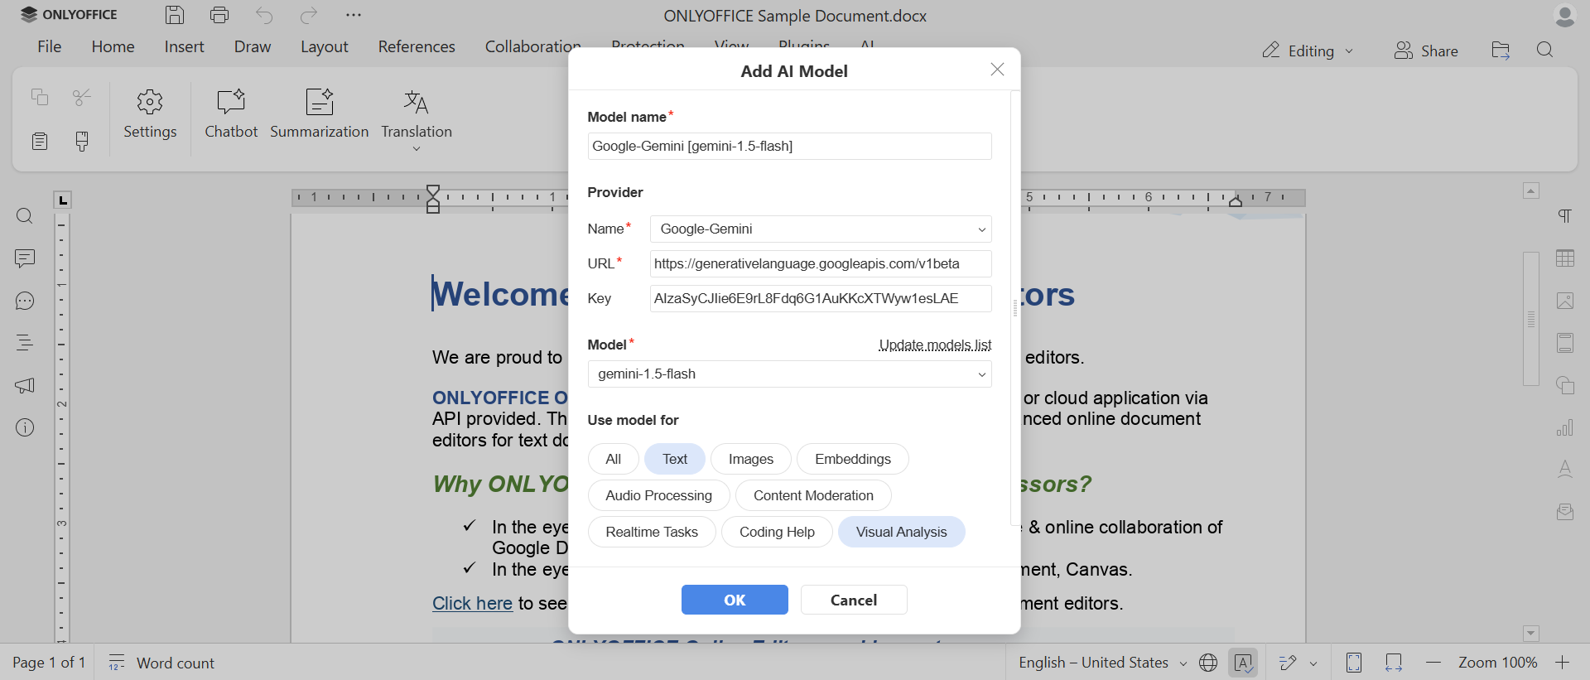Select the Copy style brush icon

coord(82,141)
